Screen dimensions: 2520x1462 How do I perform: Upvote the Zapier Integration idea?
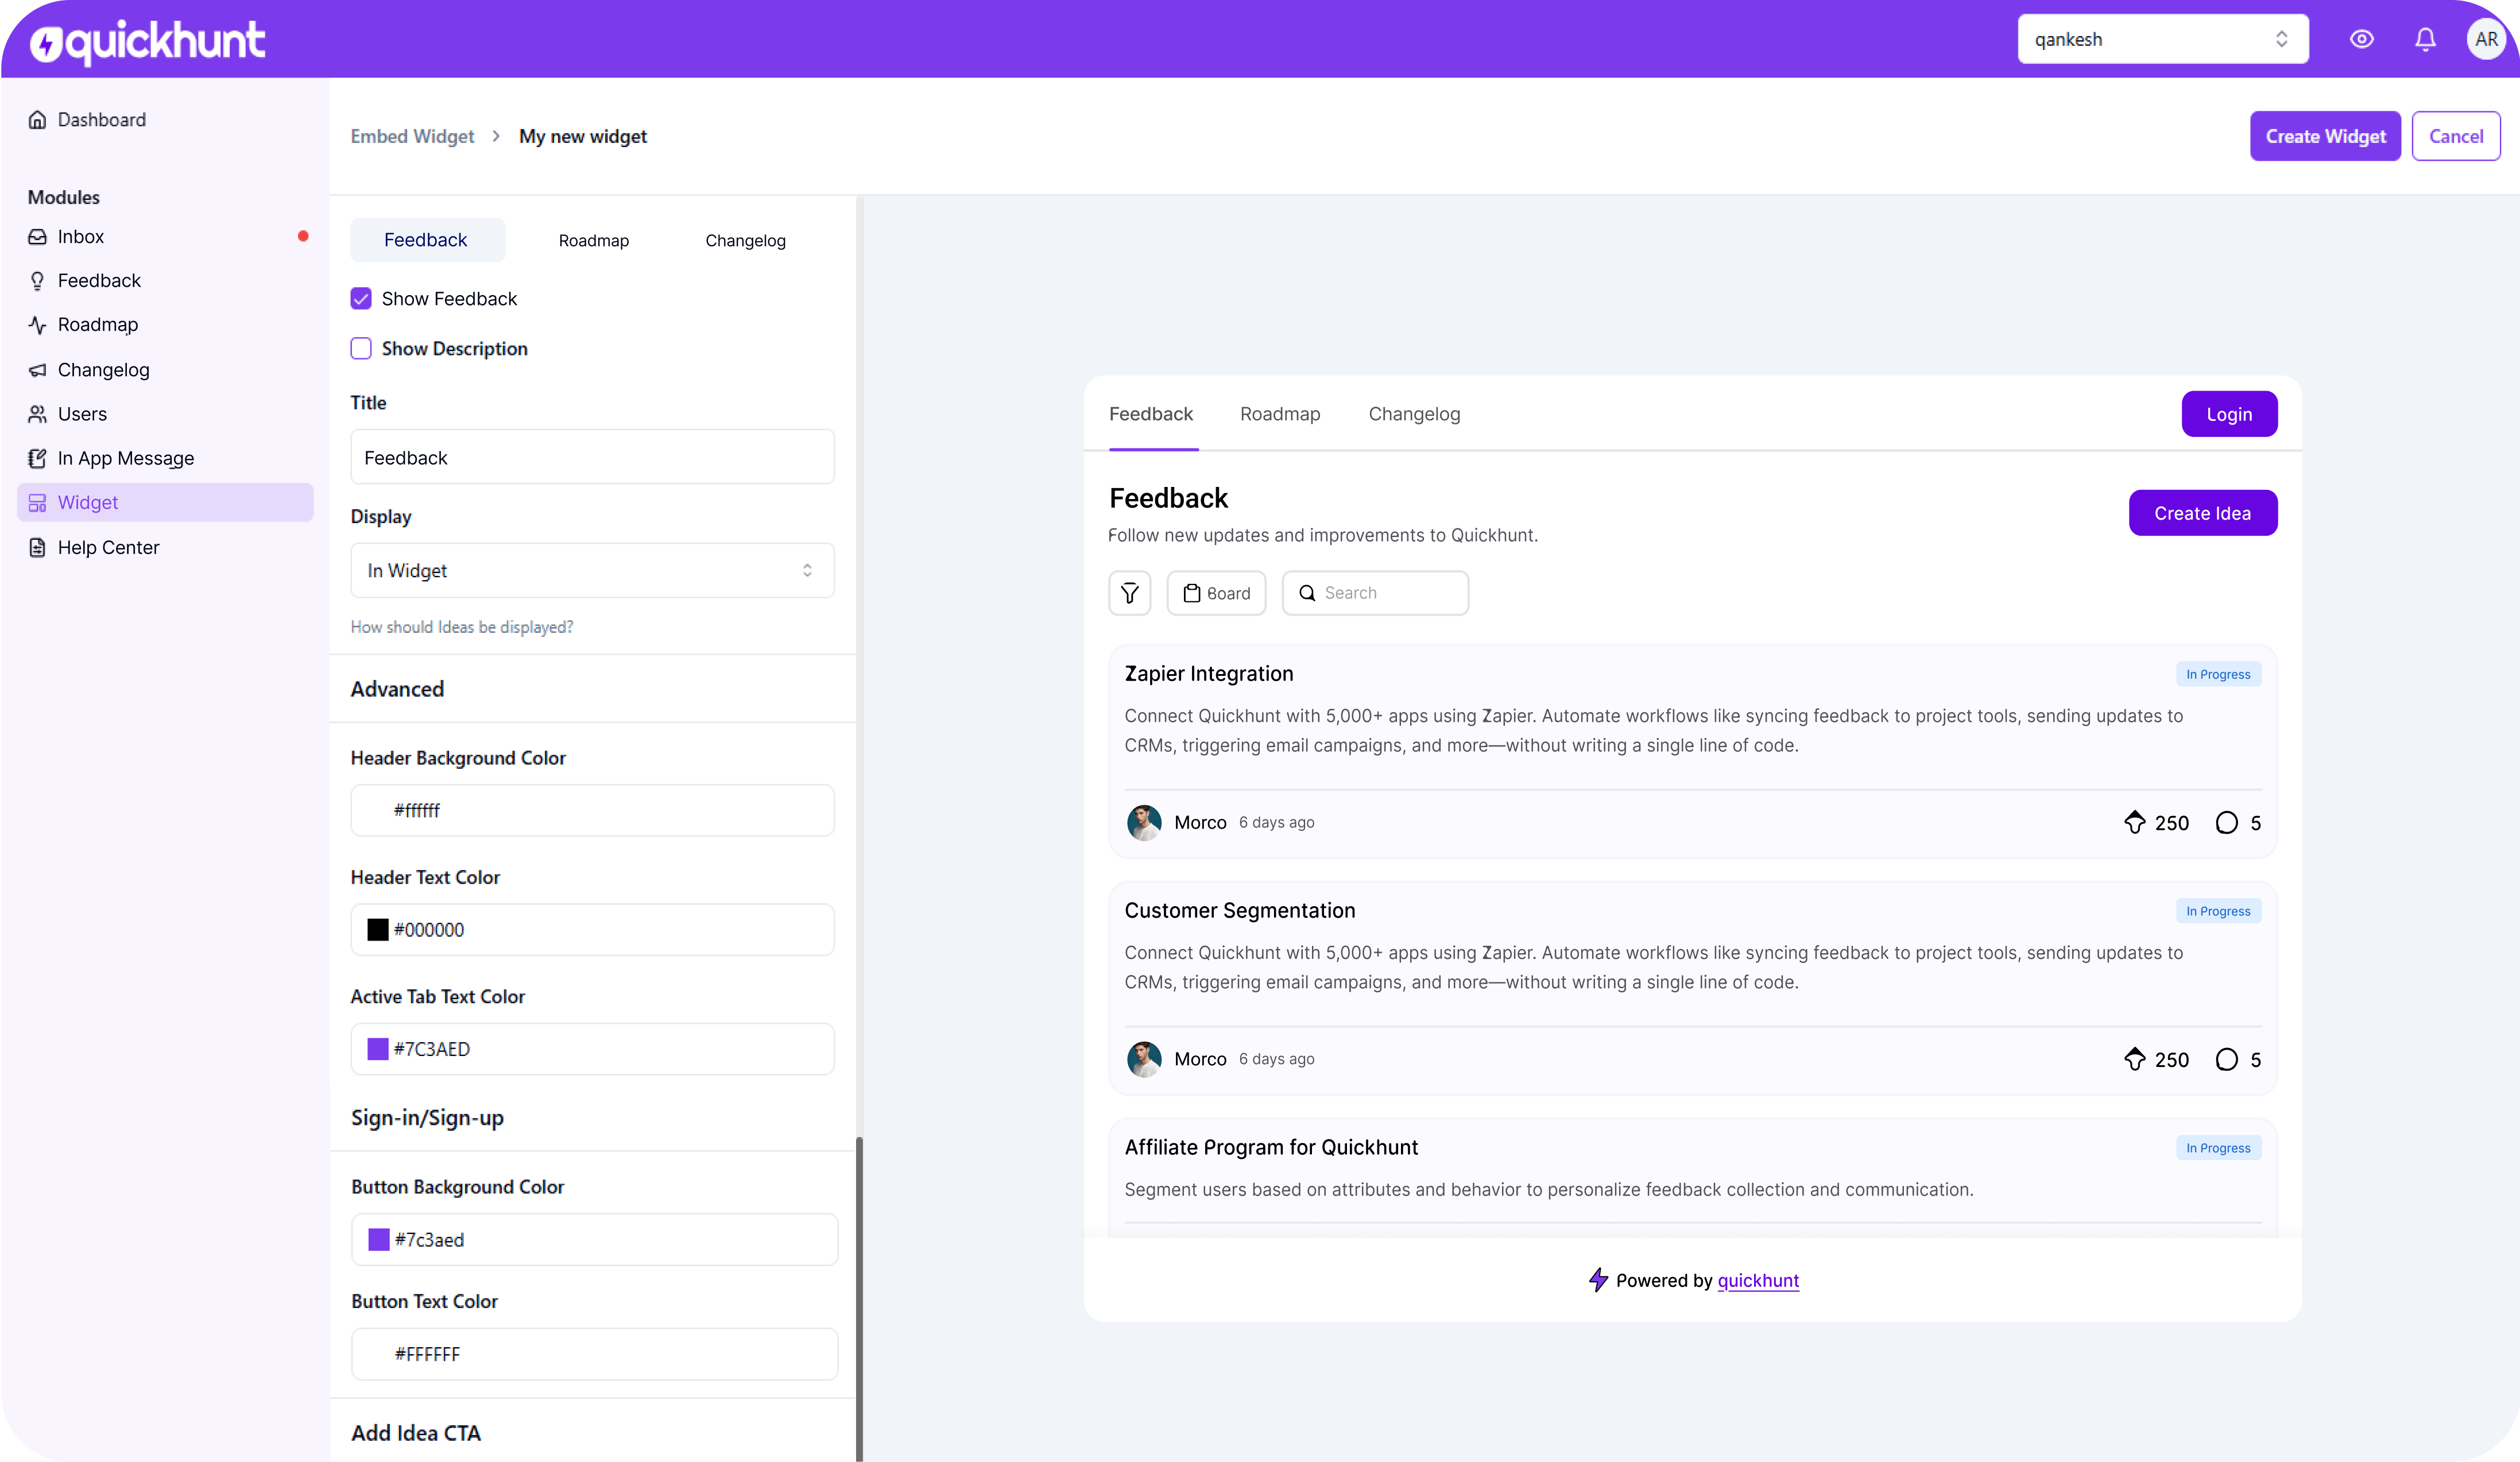pyautogui.click(x=2135, y=822)
